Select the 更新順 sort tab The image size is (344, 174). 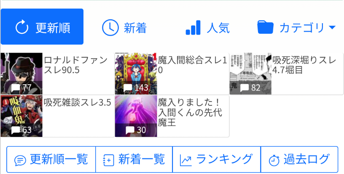coord(42,27)
